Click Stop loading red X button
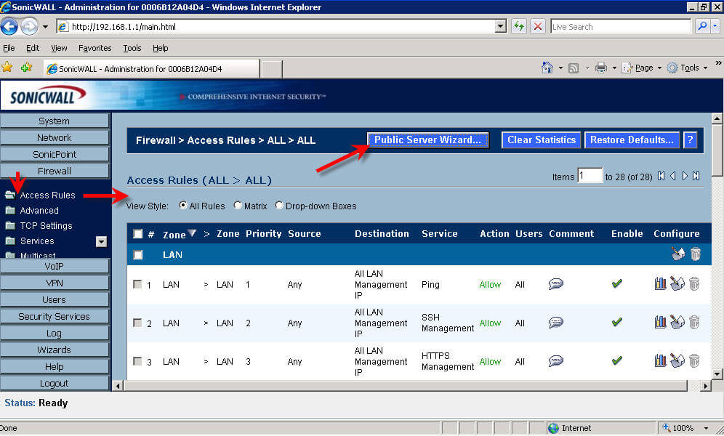Screen dimensions: 724x436 538,26
